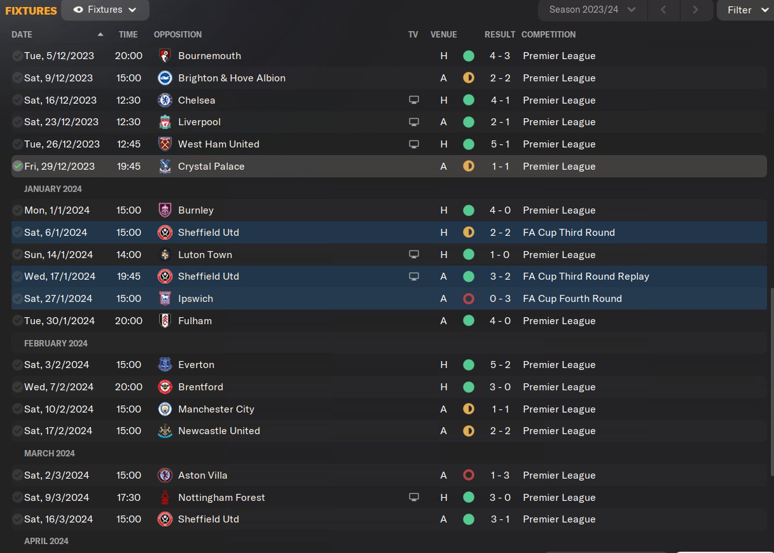
Task: Toggle green checkmark on Crystal Palace fixture
Action: 17,166
